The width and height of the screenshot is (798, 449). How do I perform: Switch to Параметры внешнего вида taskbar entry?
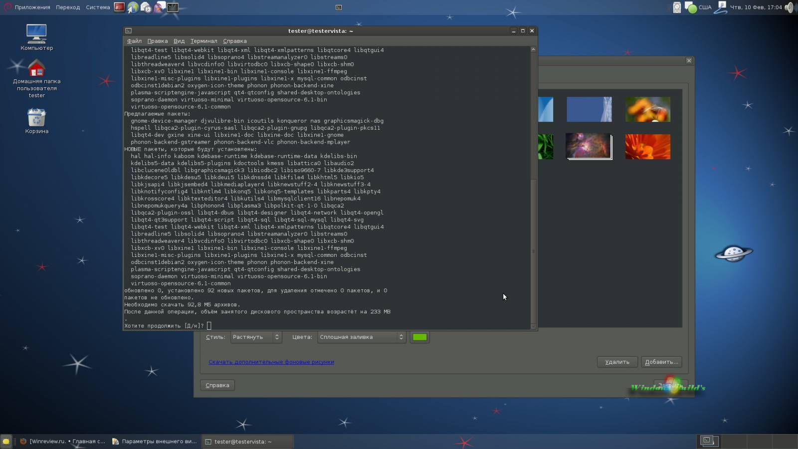coord(155,442)
